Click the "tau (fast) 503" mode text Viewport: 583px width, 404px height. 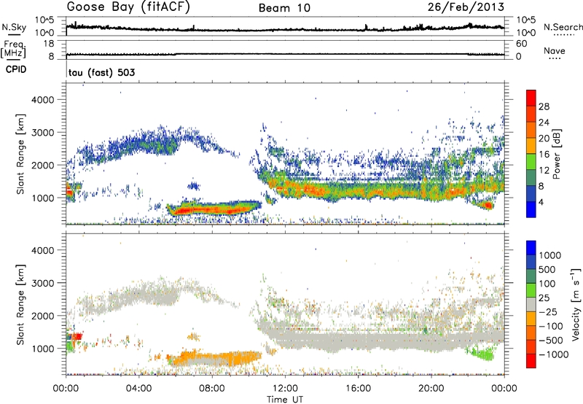coord(101,72)
